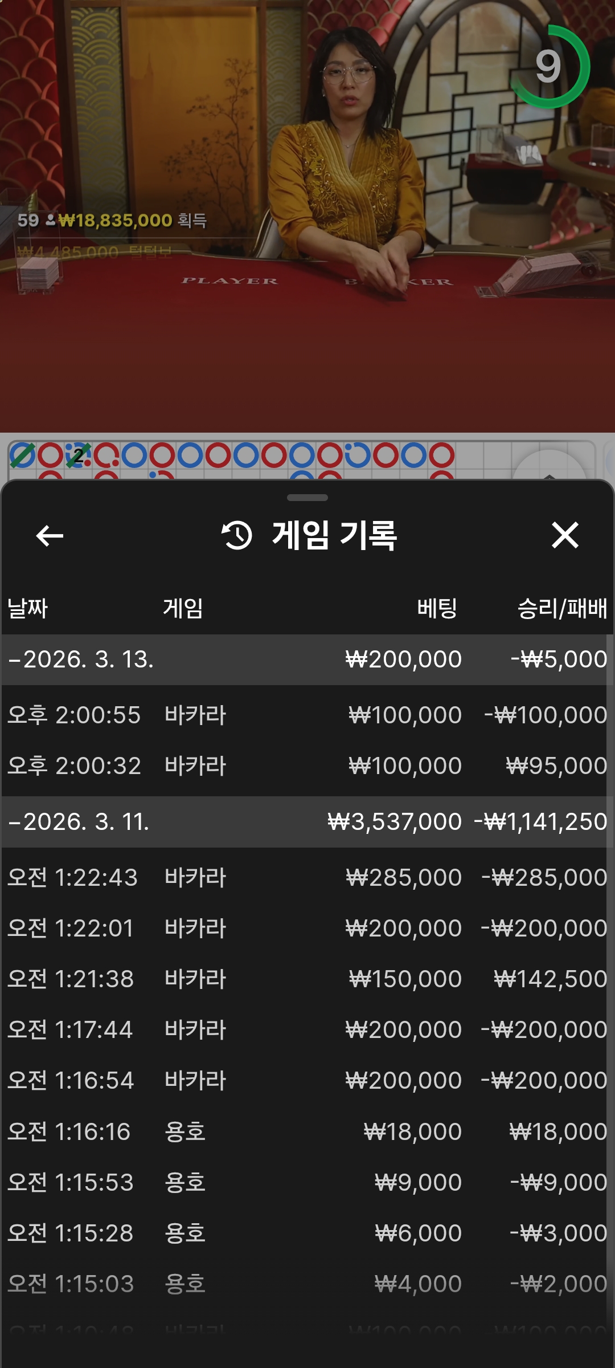Open the 오전 1:16:16 용호 record
The height and width of the screenshot is (1368, 615).
click(307, 1132)
